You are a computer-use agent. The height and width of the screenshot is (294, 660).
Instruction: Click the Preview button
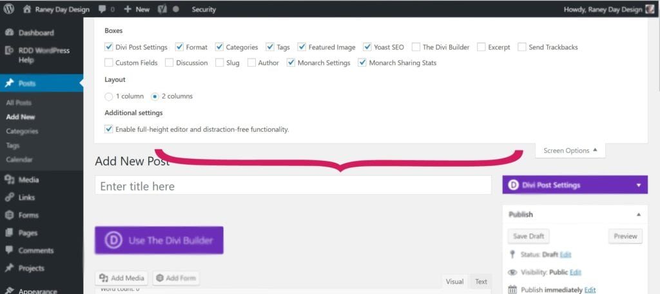tap(625, 236)
